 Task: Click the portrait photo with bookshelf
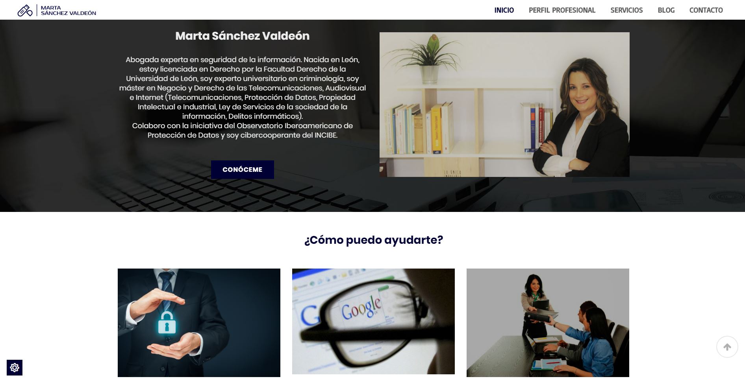504,105
